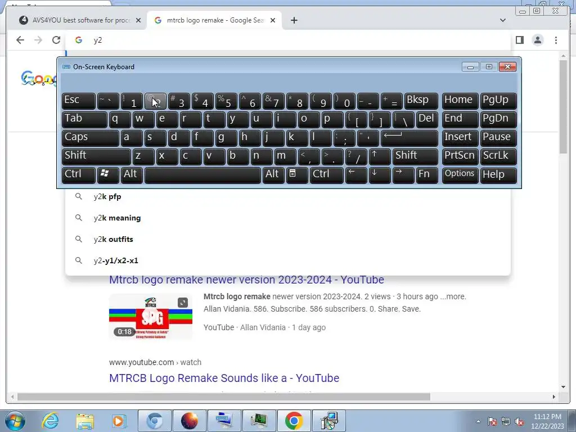Select suggestion y2k outfits
The height and width of the screenshot is (432, 576).
(288, 239)
